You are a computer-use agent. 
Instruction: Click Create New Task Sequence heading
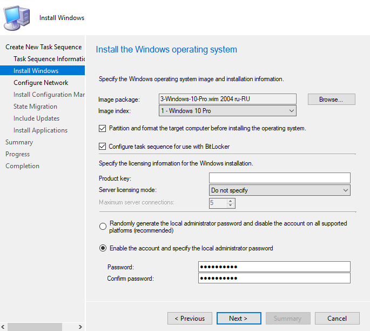coord(43,47)
